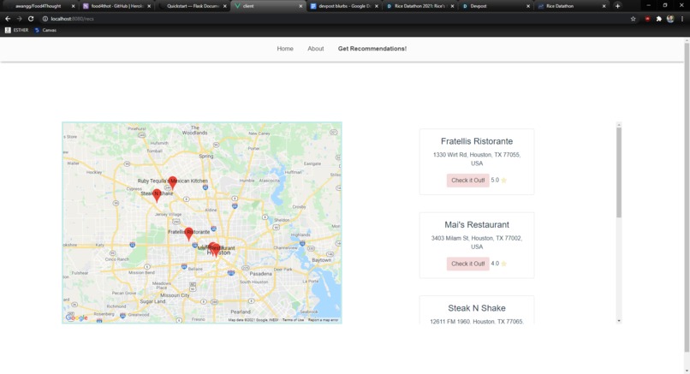Click the 1330 Wirt Rd address text
The image size is (690, 374).
pos(477,159)
